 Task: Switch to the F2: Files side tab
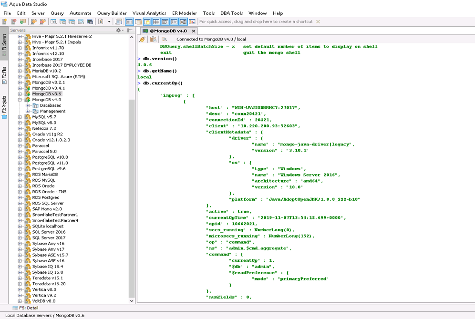point(4,76)
